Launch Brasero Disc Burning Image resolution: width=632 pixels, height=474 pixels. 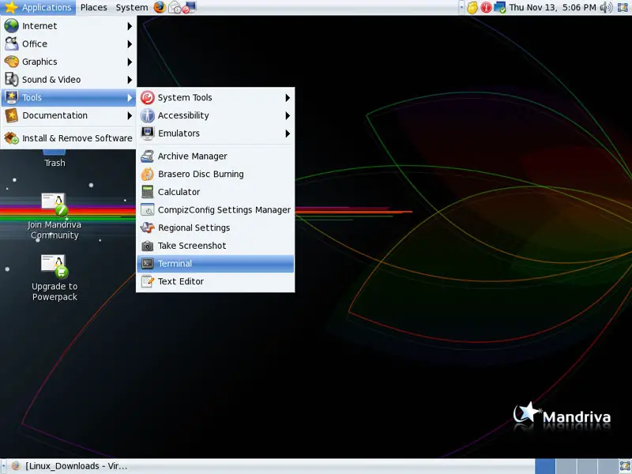tap(216, 174)
